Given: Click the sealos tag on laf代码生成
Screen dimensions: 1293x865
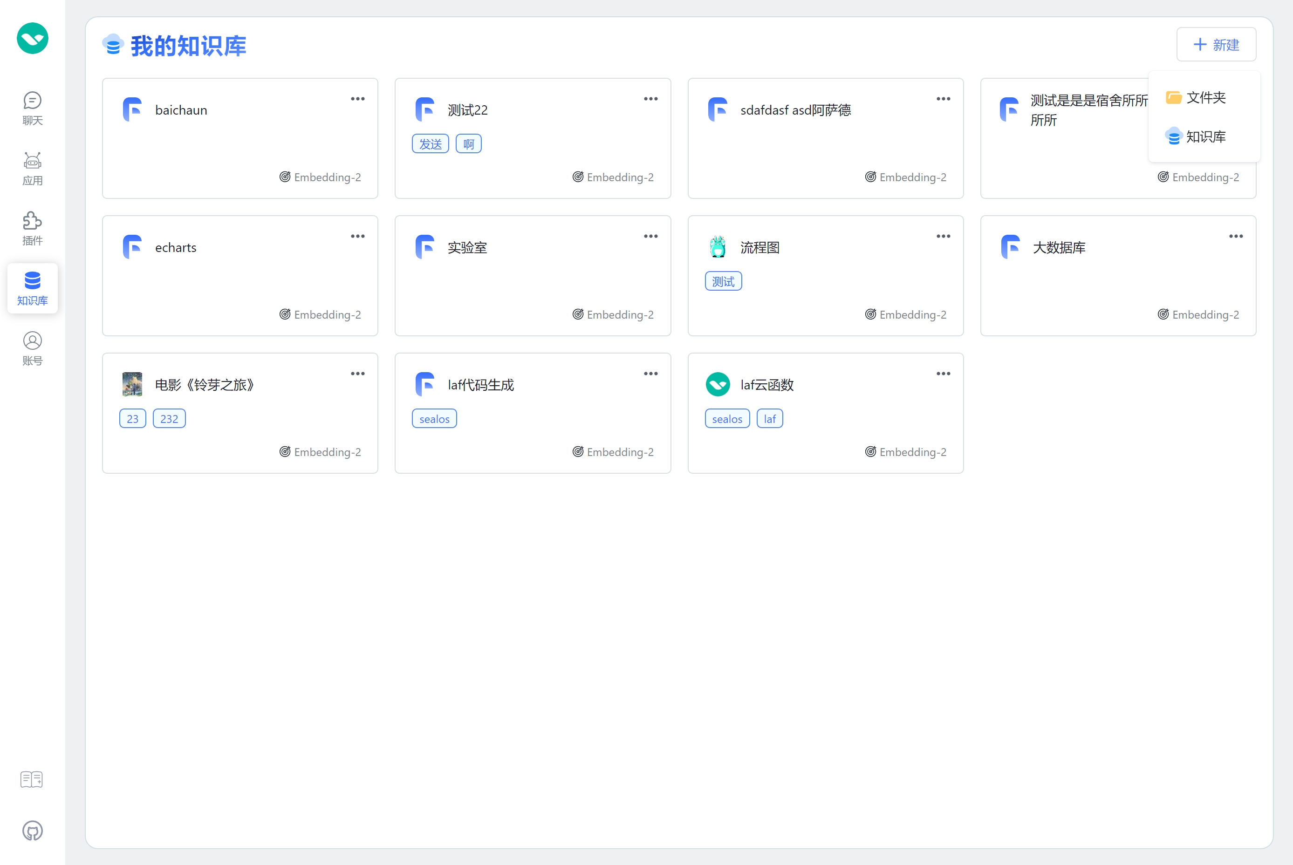Looking at the screenshot, I should point(434,419).
